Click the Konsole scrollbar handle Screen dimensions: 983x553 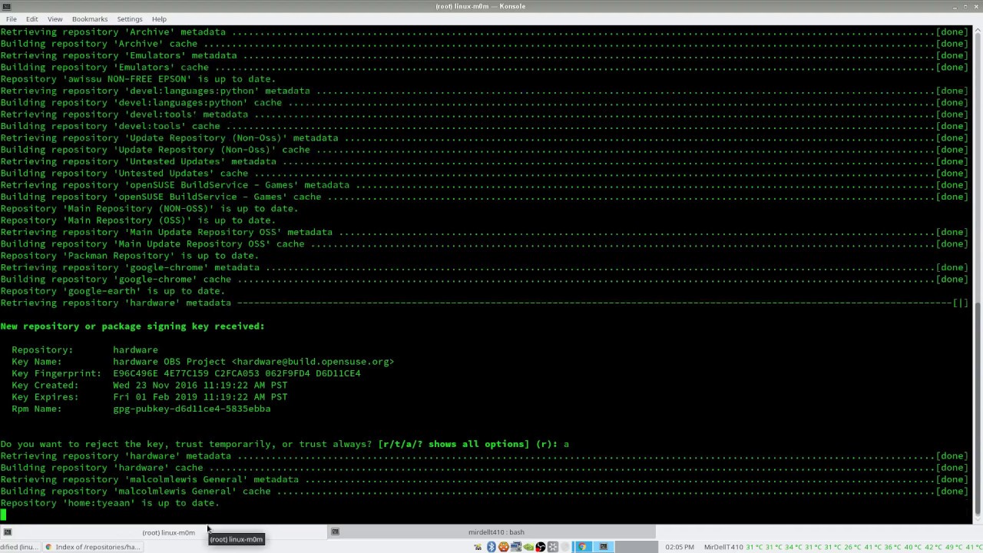(978, 409)
